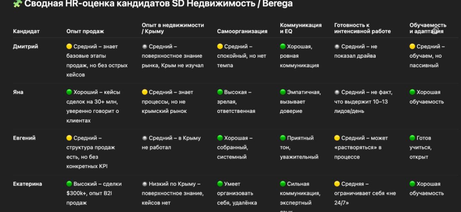Click the copy icon over the Обучаемость header
Image resolution: width=461 pixels, height=212 pixels.
[437, 31]
